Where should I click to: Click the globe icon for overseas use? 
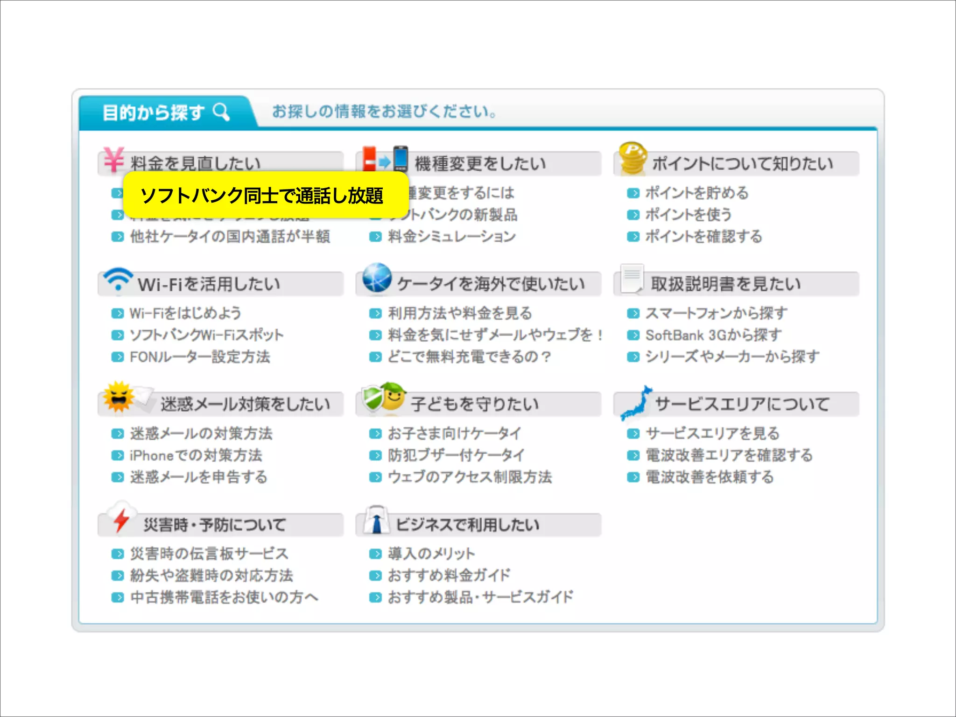(x=377, y=278)
